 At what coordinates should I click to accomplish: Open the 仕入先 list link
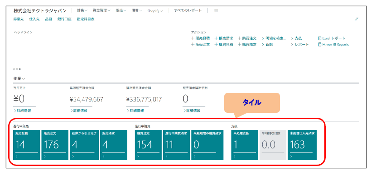[x=34, y=19]
